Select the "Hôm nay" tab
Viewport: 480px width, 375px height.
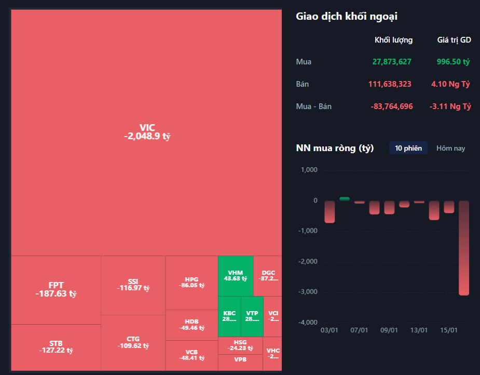click(450, 148)
